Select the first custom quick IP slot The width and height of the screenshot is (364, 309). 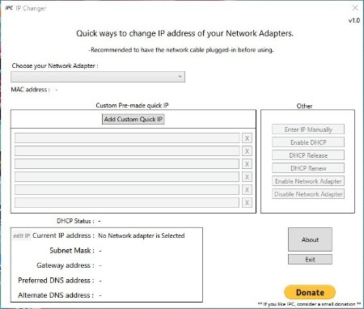point(127,138)
